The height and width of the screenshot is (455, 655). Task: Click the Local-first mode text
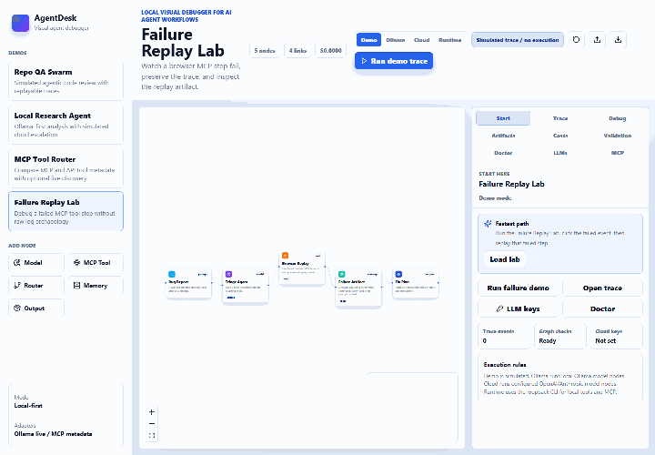click(28, 406)
